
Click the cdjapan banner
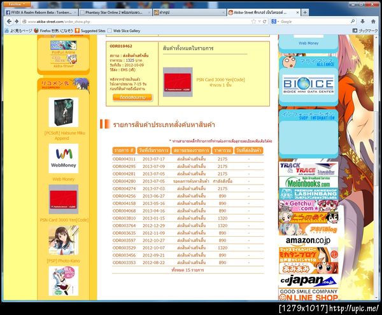[x=308, y=281]
